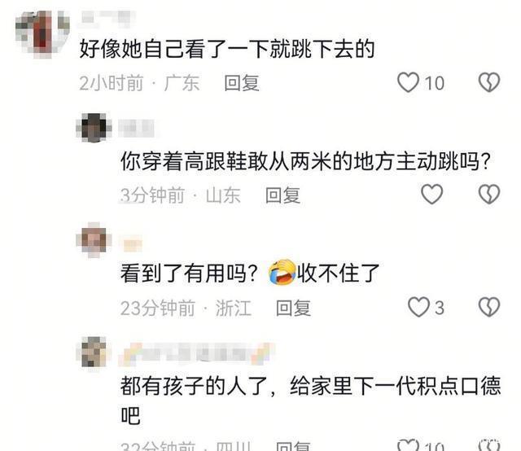Tap broken heart on Zhejiang reply

(489, 307)
